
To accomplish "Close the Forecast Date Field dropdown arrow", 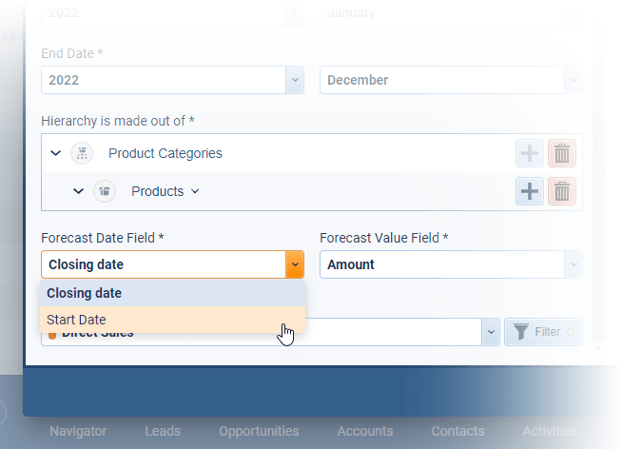I will [x=295, y=264].
